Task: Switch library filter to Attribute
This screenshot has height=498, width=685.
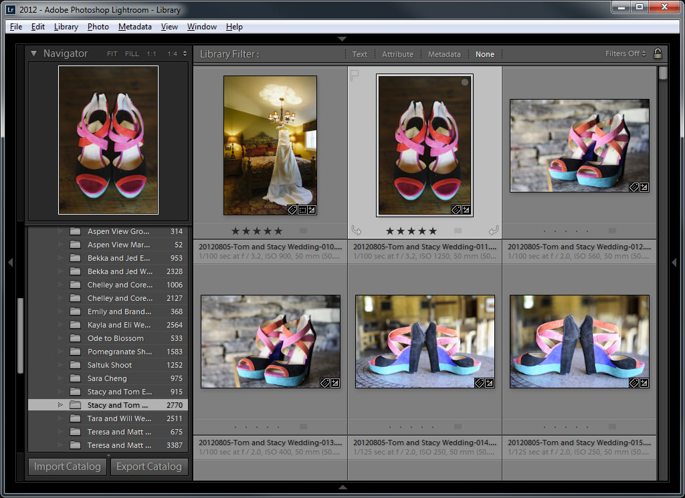Action: 397,54
